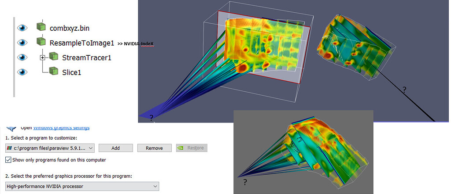Toggle StreamTracer1 visibility eye

point(22,57)
